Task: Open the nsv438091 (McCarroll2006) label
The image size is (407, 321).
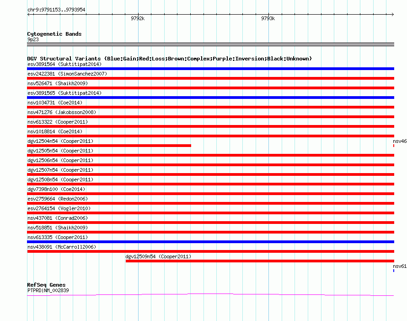Action: pos(62,247)
